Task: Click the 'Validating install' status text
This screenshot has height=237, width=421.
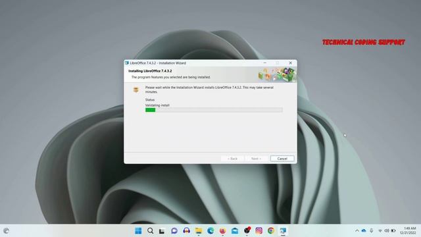Action: point(157,105)
